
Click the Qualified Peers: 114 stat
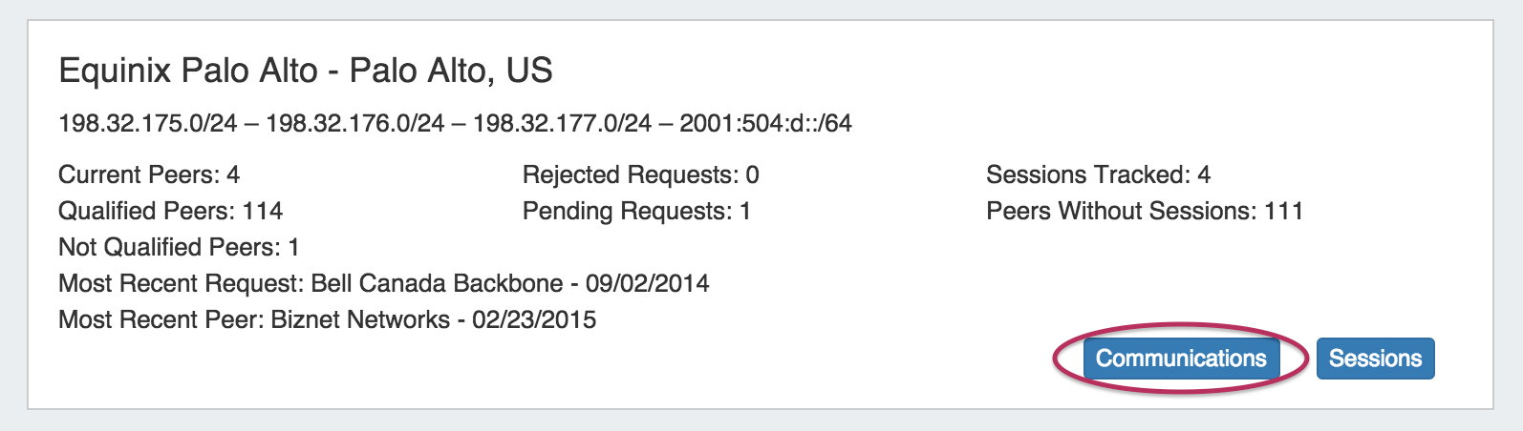(x=171, y=211)
